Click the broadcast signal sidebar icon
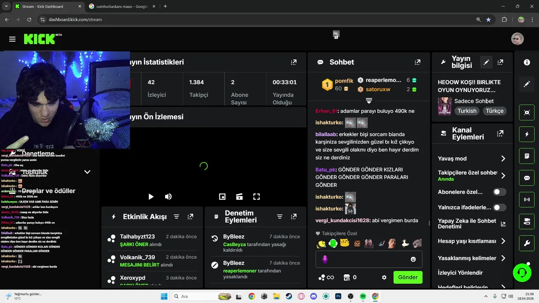This screenshot has width=539, height=303. click(x=527, y=199)
